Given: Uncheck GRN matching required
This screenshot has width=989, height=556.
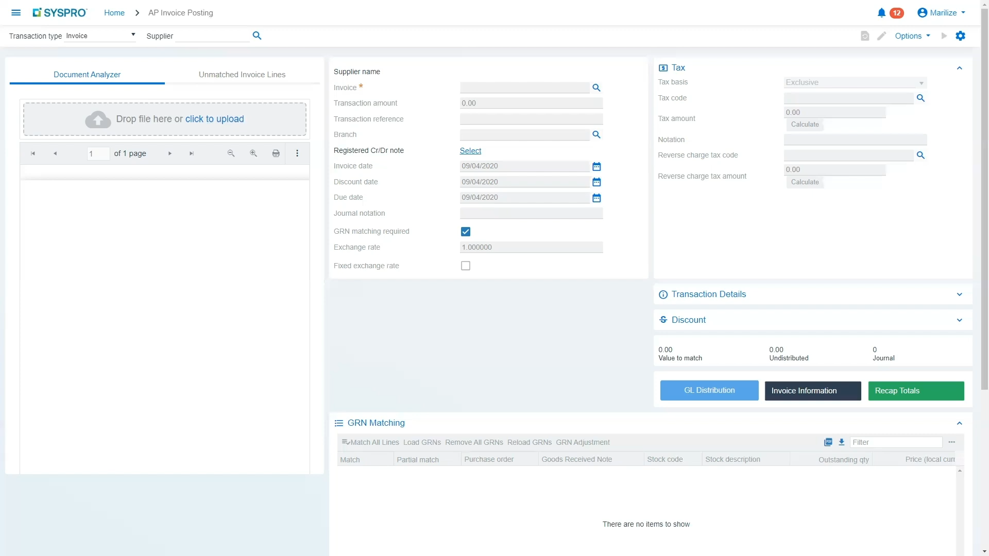Looking at the screenshot, I should [465, 231].
